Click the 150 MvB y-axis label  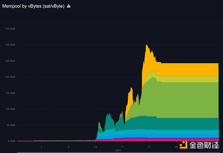pyautogui.click(x=10, y=93)
